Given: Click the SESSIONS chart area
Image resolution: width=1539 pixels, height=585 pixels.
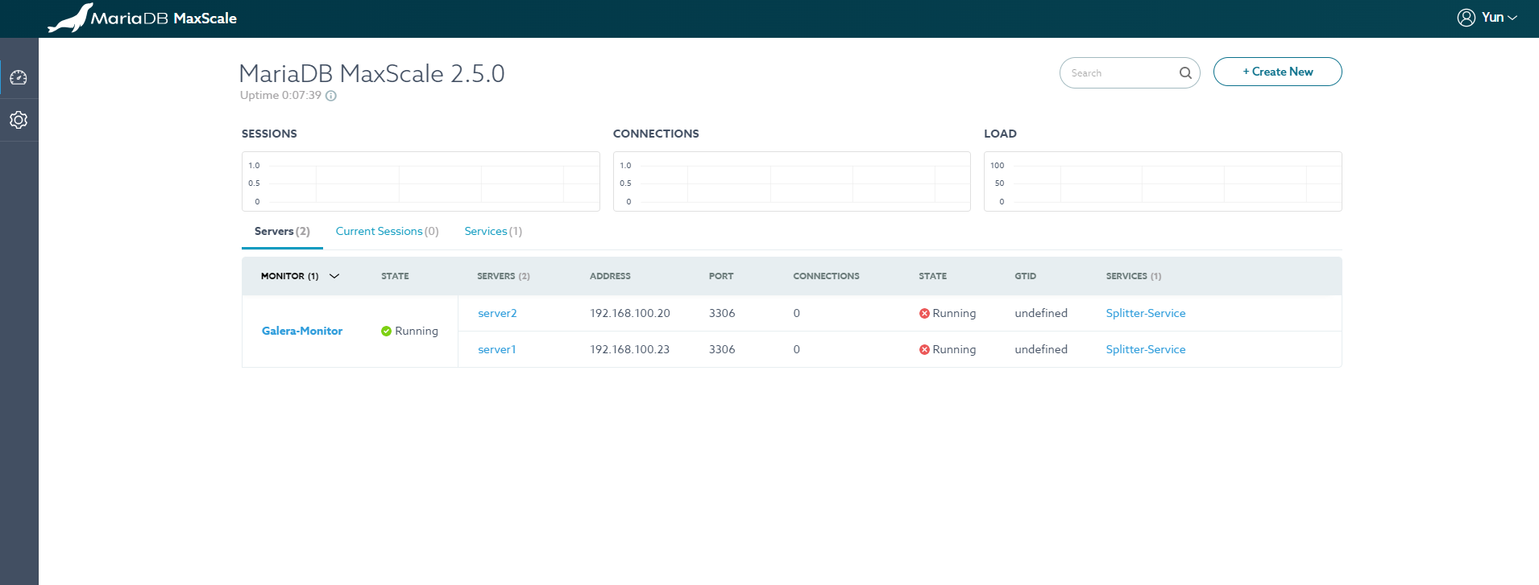Looking at the screenshot, I should [x=421, y=182].
